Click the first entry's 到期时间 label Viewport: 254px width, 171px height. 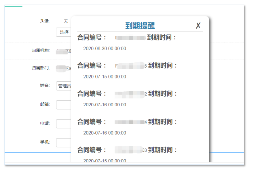(x=162, y=38)
